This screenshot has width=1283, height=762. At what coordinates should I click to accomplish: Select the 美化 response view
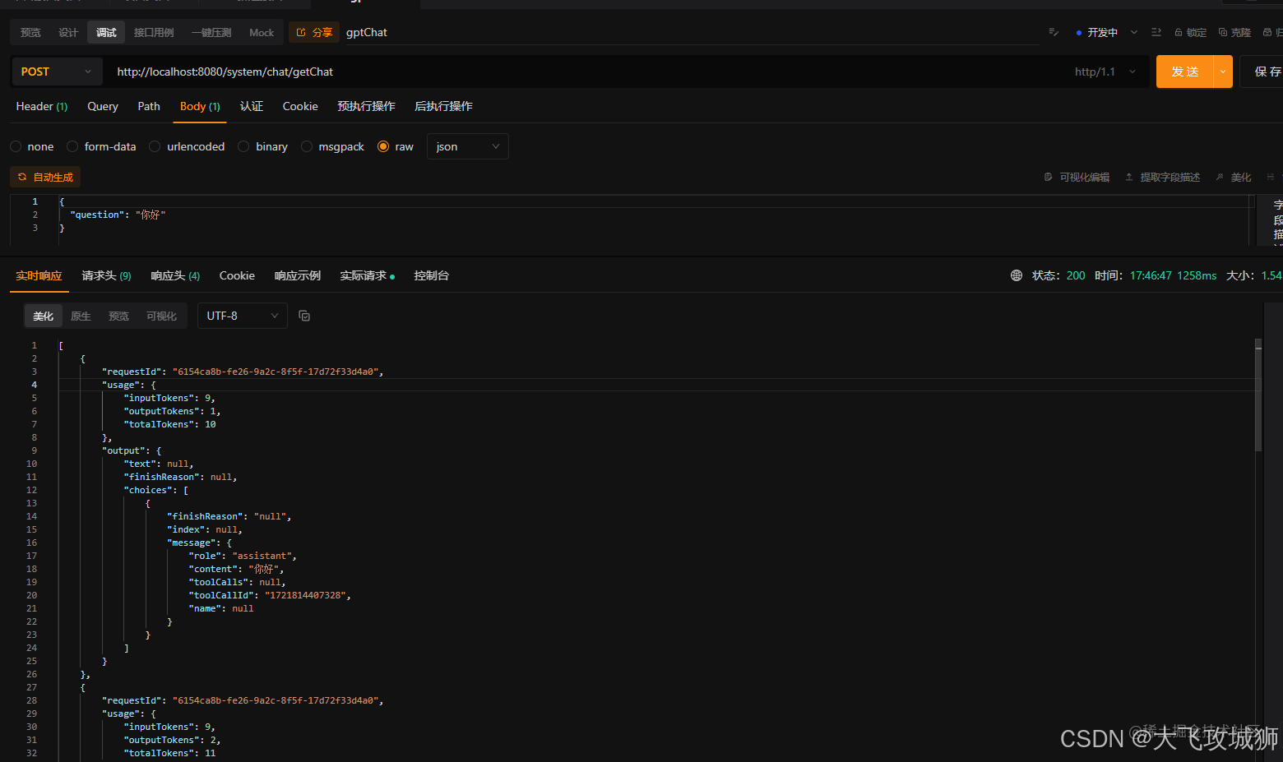[x=43, y=316]
